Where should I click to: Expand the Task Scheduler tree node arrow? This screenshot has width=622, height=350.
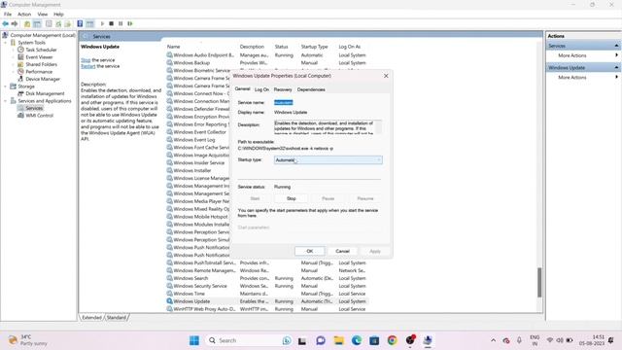click(x=14, y=50)
